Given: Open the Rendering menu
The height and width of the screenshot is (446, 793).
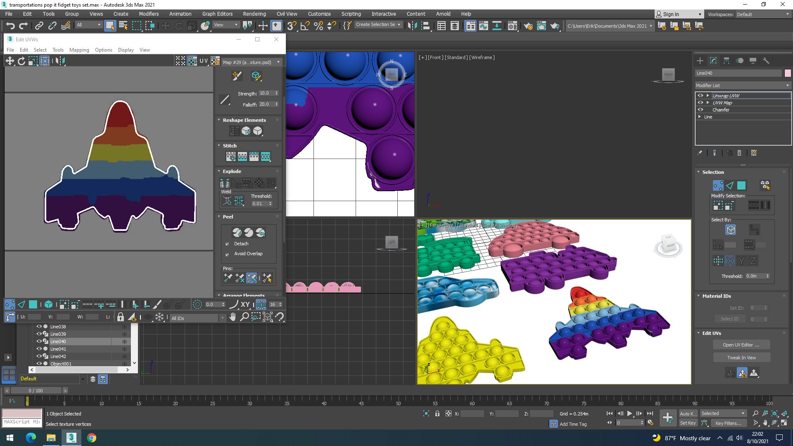Looking at the screenshot, I should [x=254, y=14].
